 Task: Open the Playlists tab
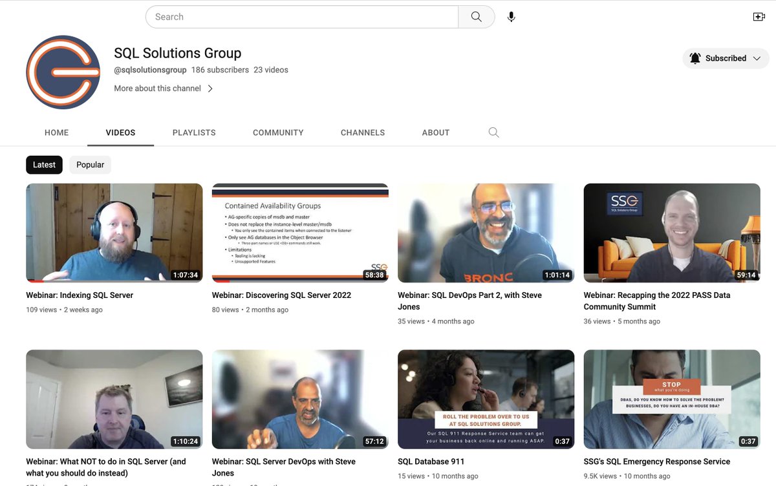click(x=194, y=132)
